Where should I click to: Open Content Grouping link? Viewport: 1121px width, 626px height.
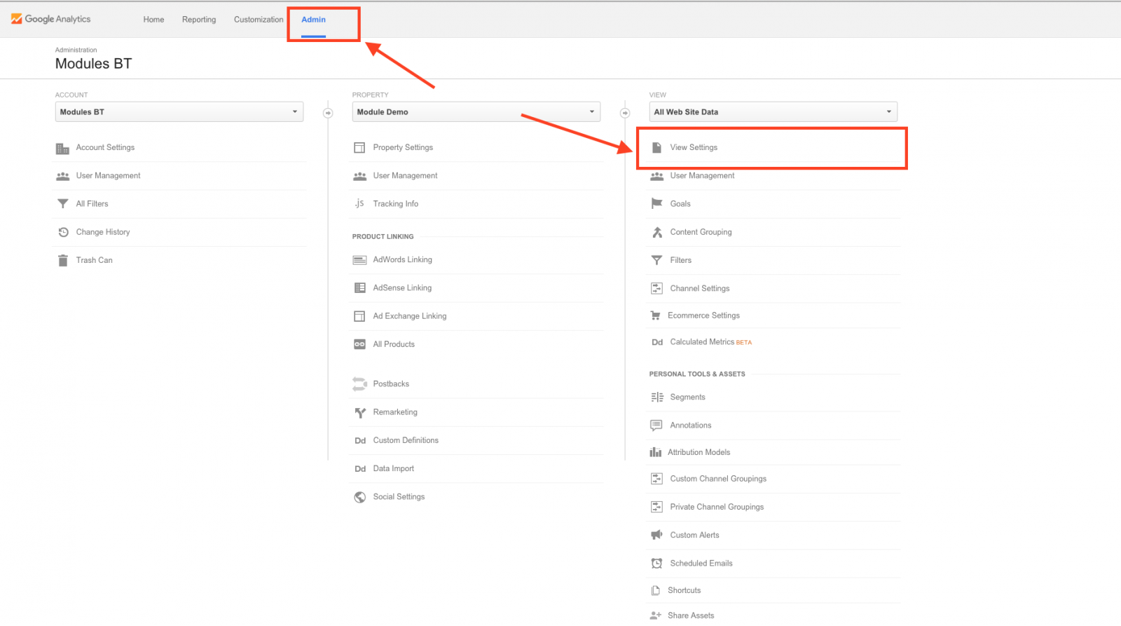[701, 232]
